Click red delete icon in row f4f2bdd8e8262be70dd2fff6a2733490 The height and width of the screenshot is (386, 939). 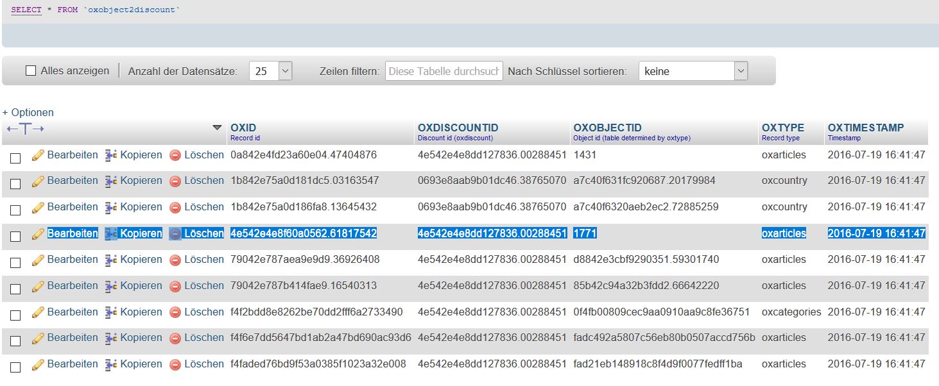(x=175, y=312)
